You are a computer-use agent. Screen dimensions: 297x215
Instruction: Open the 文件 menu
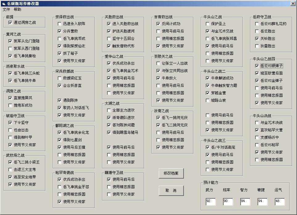tap(6, 9)
